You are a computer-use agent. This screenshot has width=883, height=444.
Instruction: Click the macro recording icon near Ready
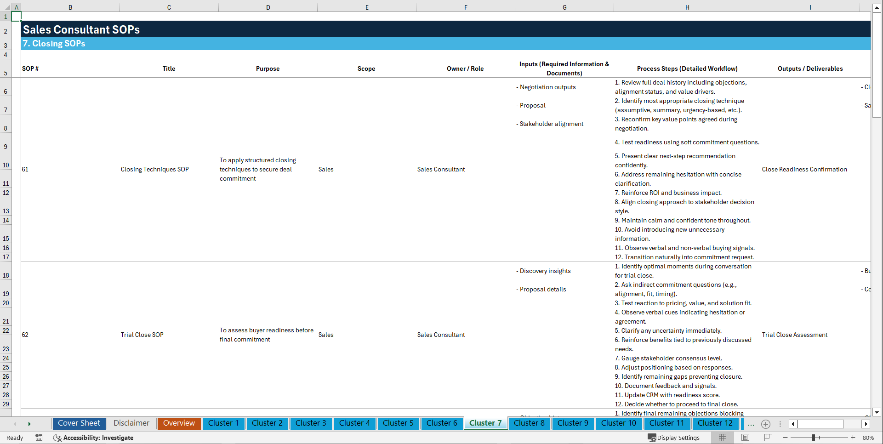39,438
